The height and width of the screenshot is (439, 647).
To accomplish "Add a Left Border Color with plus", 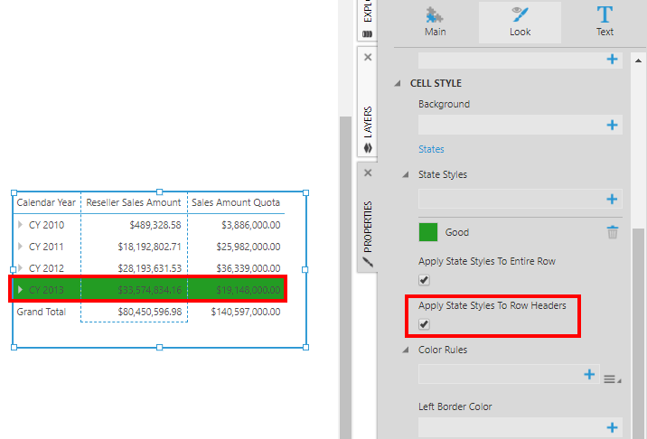I will click(612, 427).
